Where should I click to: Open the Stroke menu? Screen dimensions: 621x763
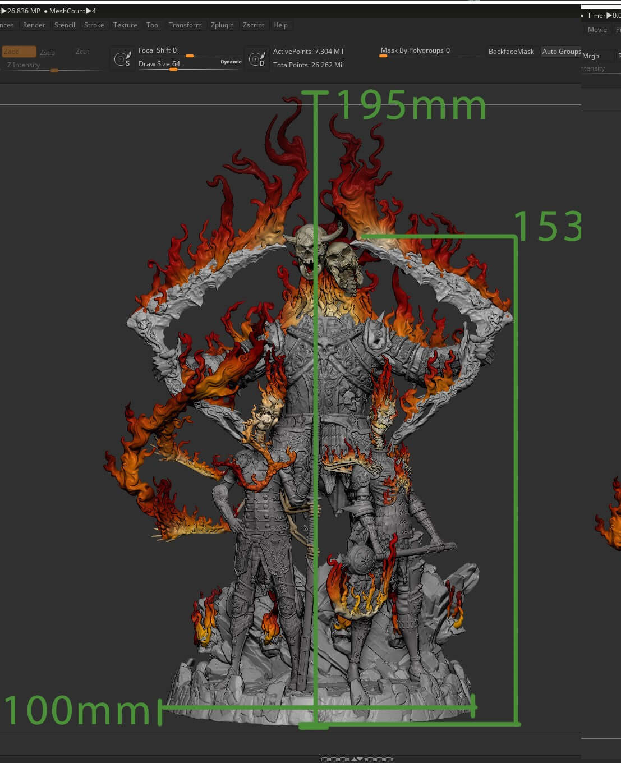click(x=94, y=25)
